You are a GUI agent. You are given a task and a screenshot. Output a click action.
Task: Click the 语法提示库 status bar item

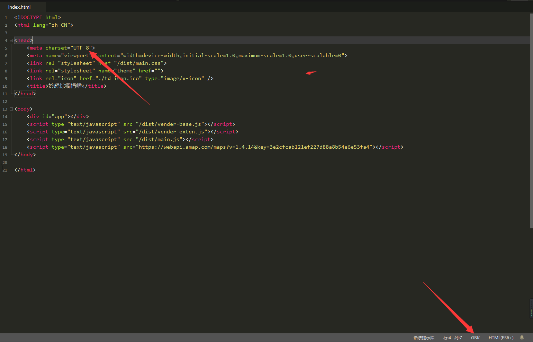(424, 337)
